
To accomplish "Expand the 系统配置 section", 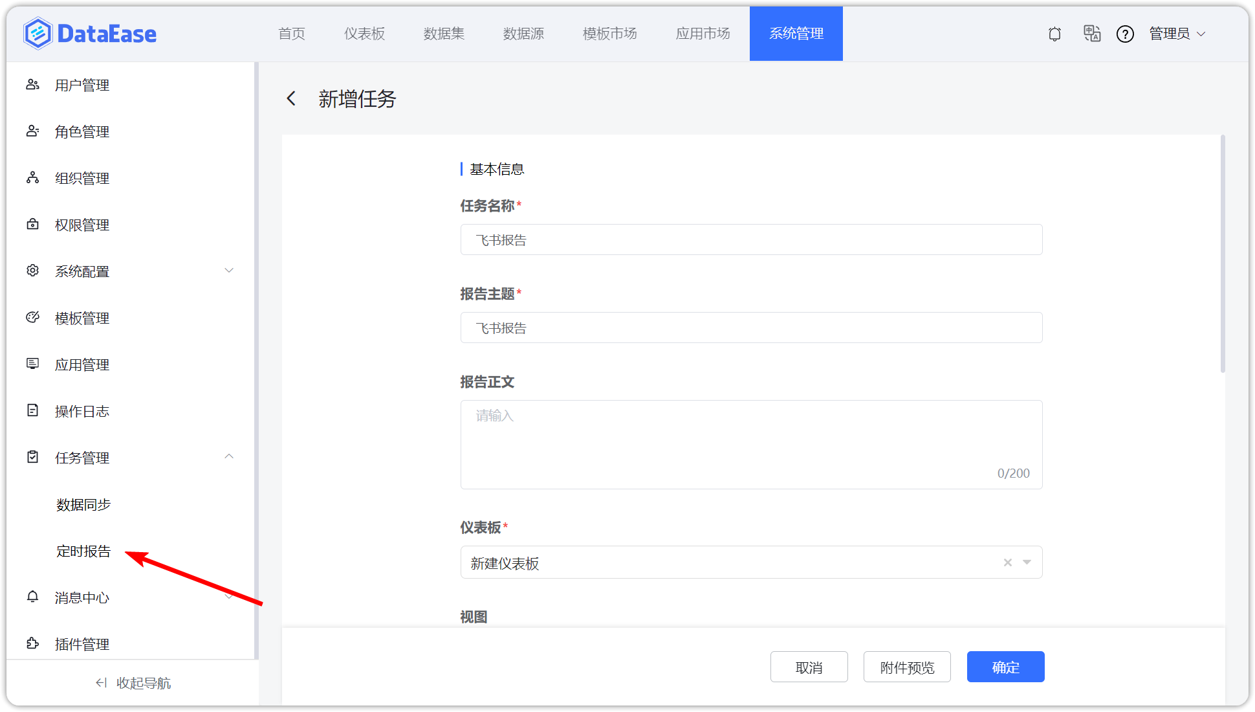I will (229, 271).
